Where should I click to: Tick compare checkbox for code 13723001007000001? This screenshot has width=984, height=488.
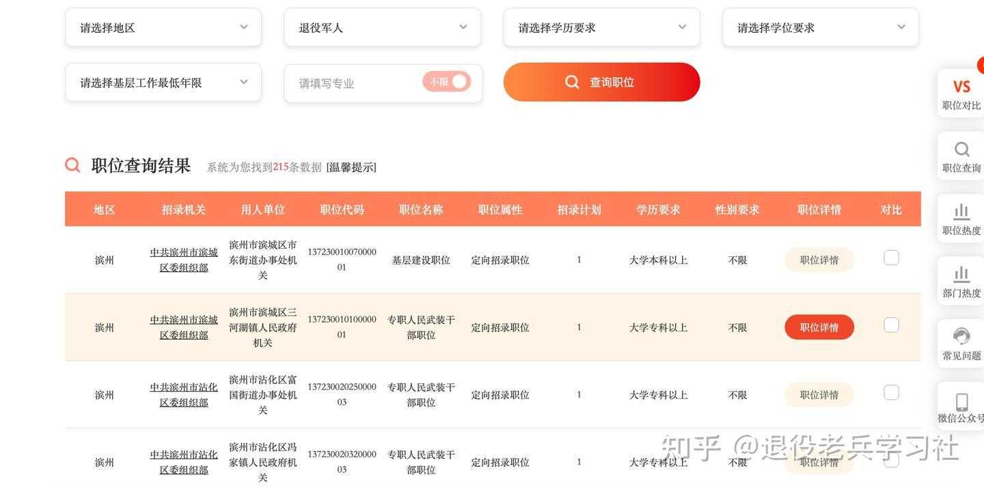(x=891, y=258)
